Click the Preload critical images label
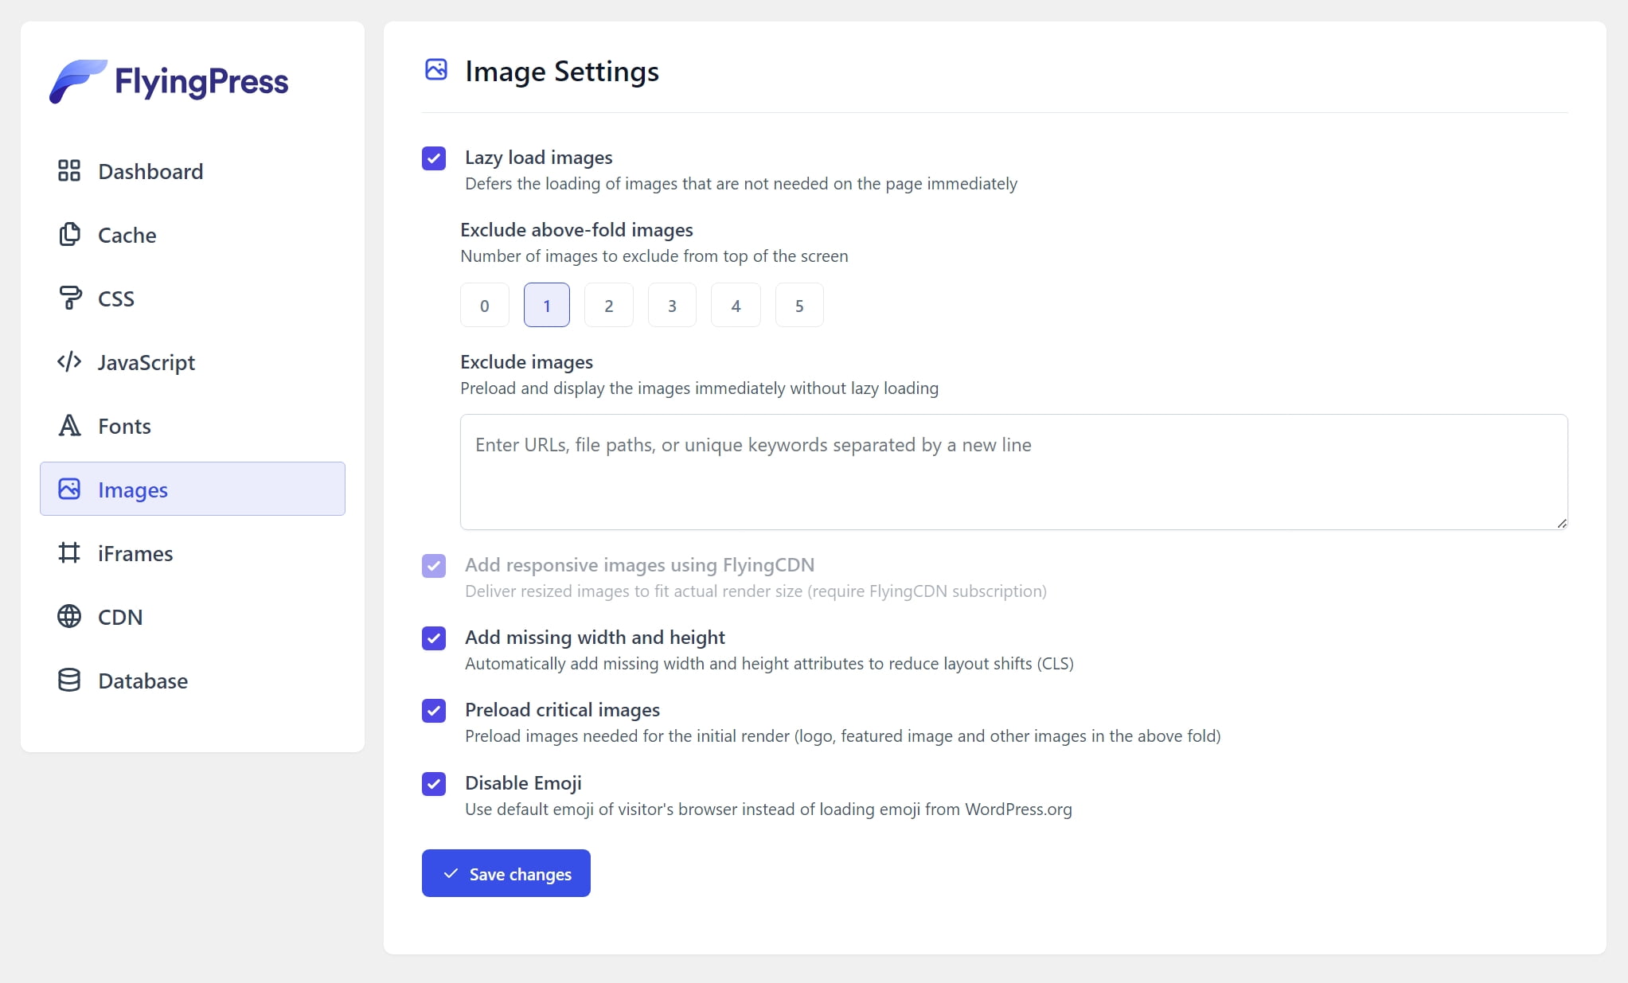The image size is (1628, 983). (x=562, y=710)
